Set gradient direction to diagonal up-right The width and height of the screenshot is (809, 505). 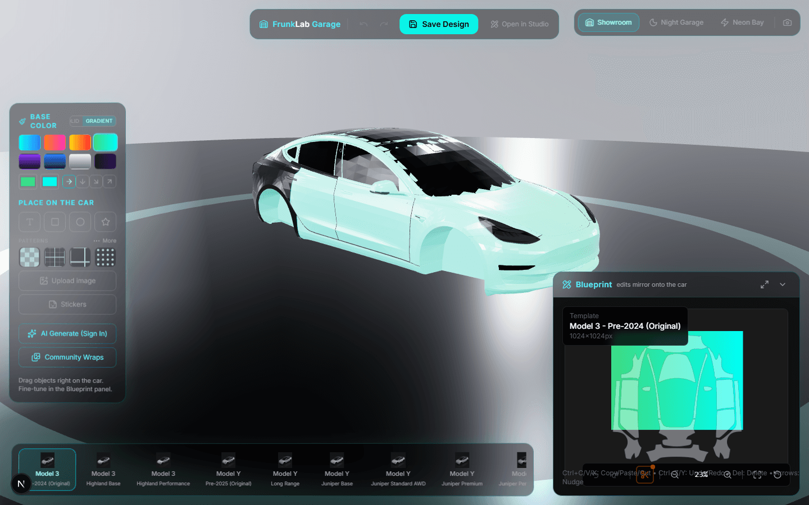110,181
